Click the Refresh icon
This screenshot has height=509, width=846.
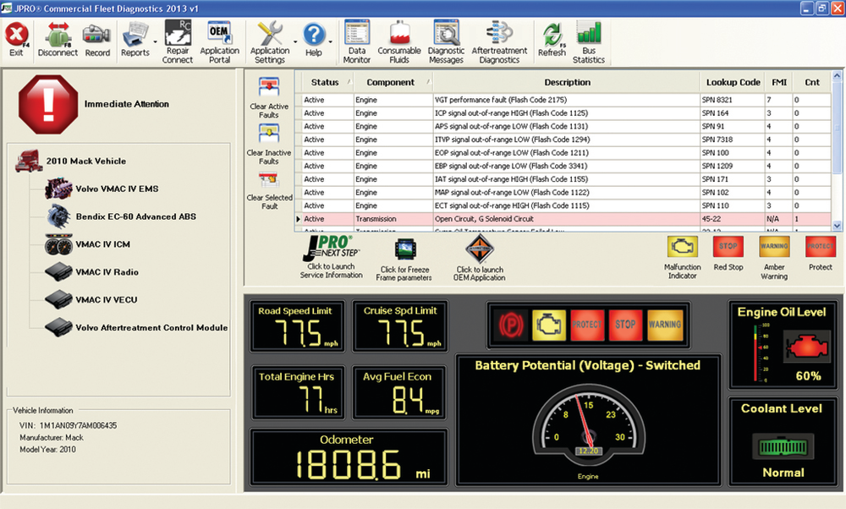pos(552,38)
